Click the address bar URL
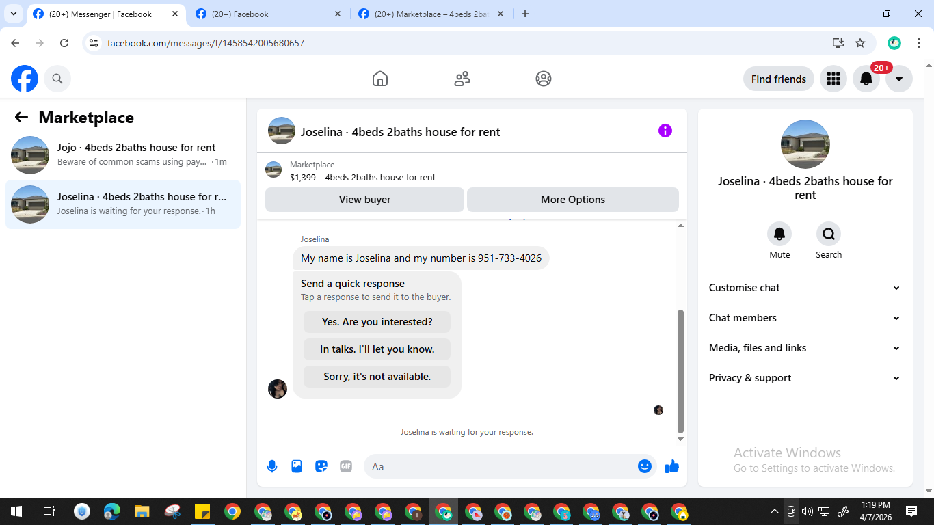The image size is (934, 525). (206, 43)
